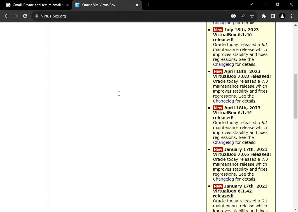Click the page's vertical scrollbar thumb

pyautogui.click(x=295, y=96)
